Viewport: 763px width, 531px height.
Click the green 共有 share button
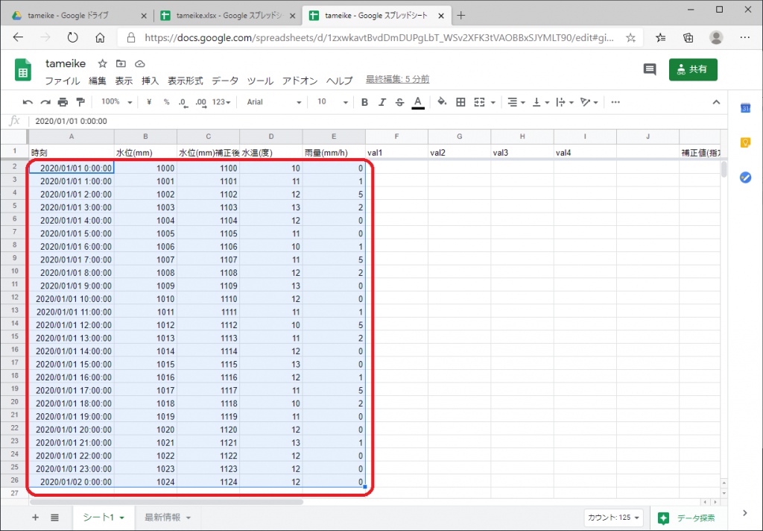tap(693, 69)
